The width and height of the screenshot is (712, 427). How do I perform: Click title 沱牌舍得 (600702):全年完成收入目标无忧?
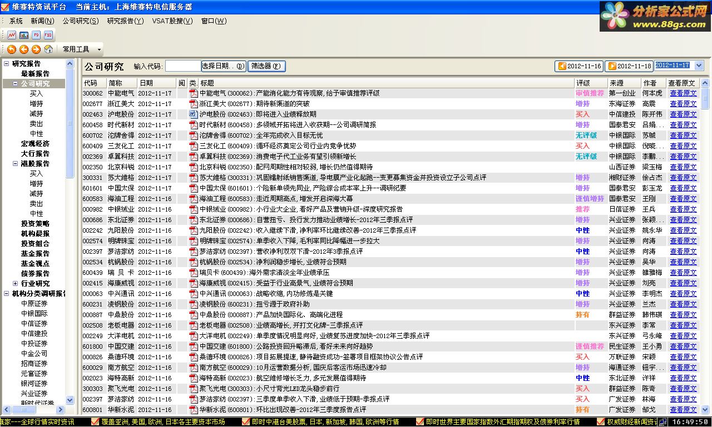(261, 135)
